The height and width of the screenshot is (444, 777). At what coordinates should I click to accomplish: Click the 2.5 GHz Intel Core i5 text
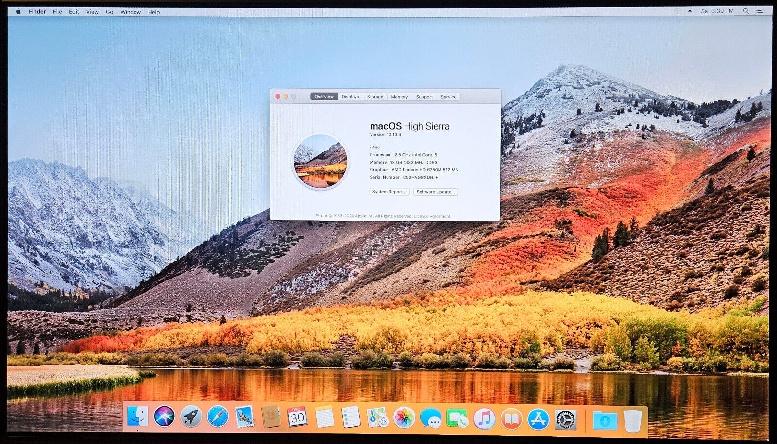(416, 155)
